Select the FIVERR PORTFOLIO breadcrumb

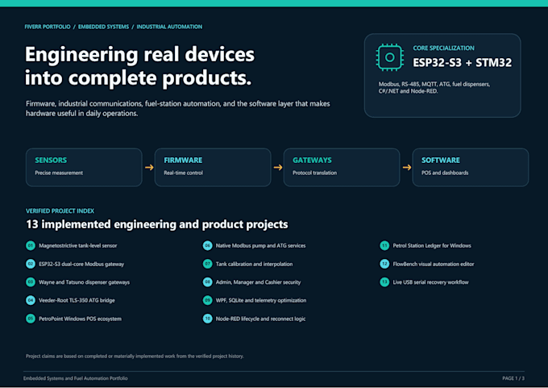(x=48, y=27)
